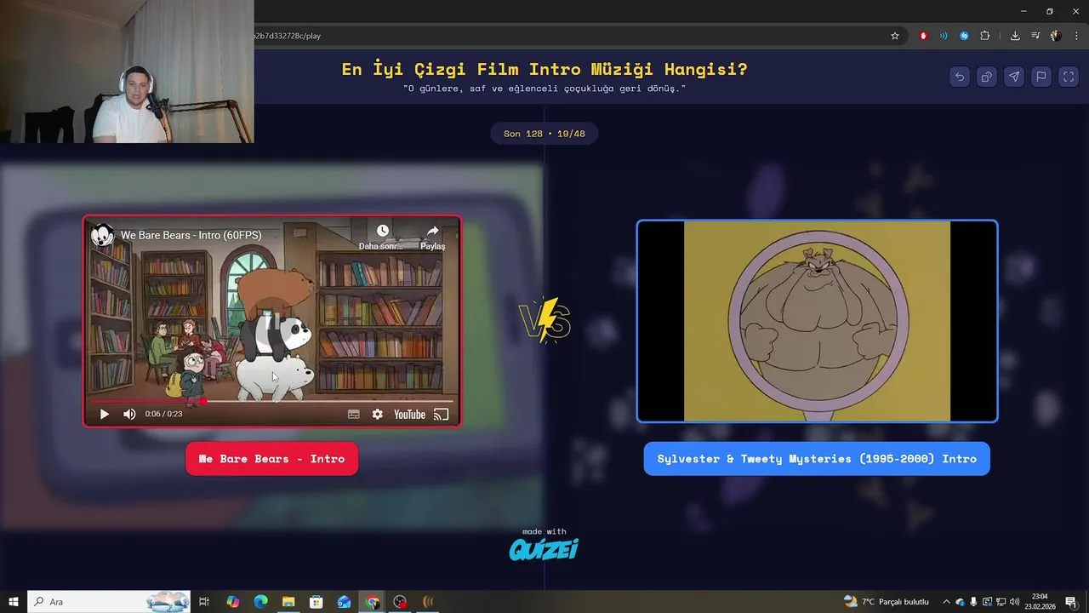Open Copilot from the taskbar

[x=233, y=602]
